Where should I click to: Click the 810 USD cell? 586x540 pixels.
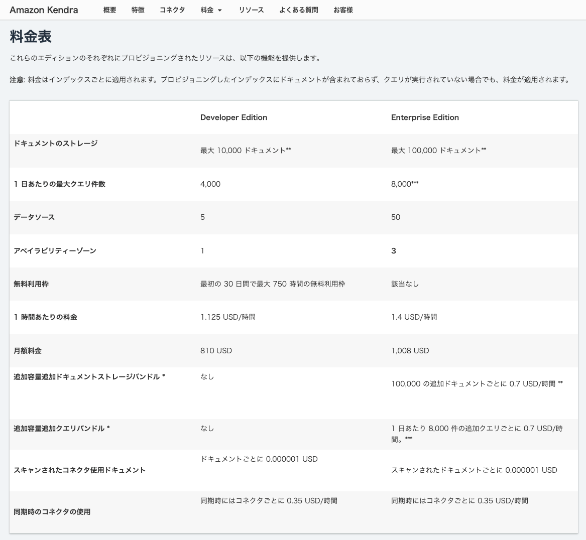tap(216, 351)
